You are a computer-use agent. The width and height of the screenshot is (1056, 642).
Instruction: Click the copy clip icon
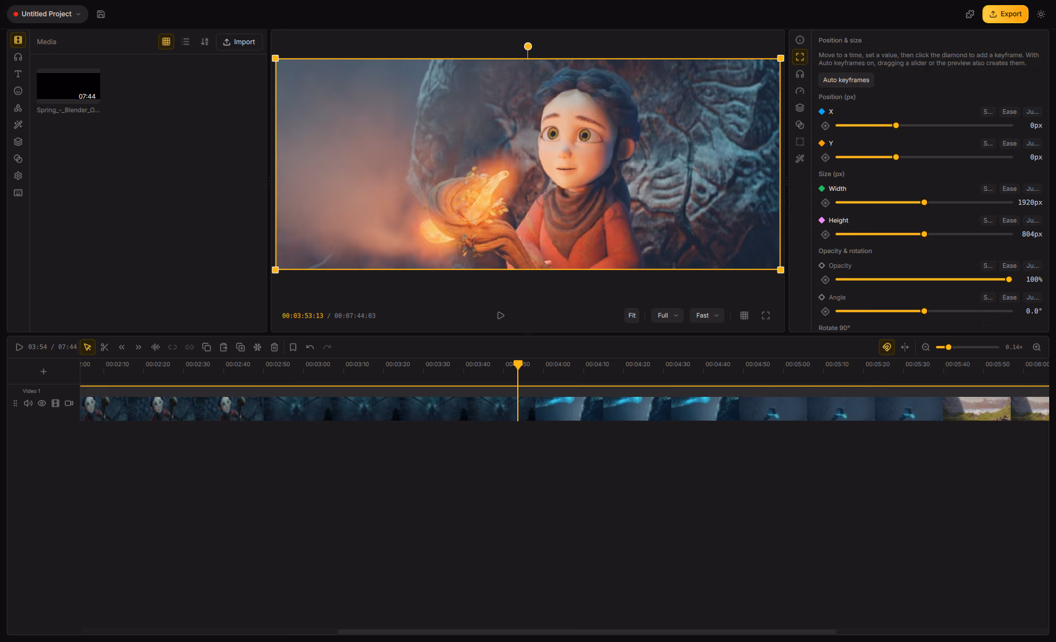pos(207,347)
